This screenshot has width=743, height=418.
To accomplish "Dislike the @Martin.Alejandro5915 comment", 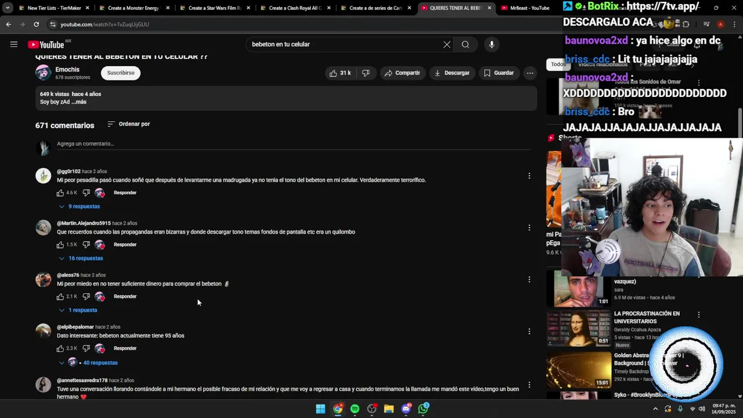I will (86, 244).
